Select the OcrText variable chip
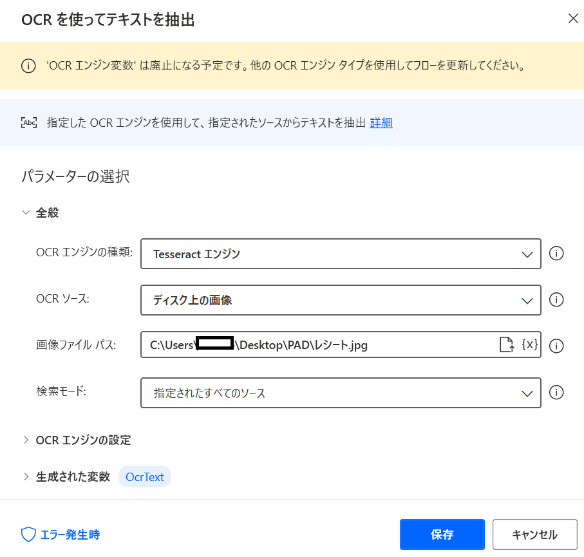The width and height of the screenshot is (584, 557). (x=144, y=477)
